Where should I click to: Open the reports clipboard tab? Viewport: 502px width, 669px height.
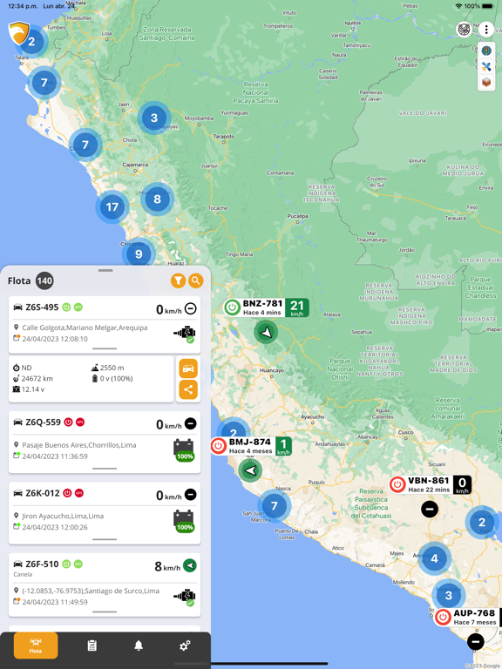pyautogui.click(x=92, y=645)
